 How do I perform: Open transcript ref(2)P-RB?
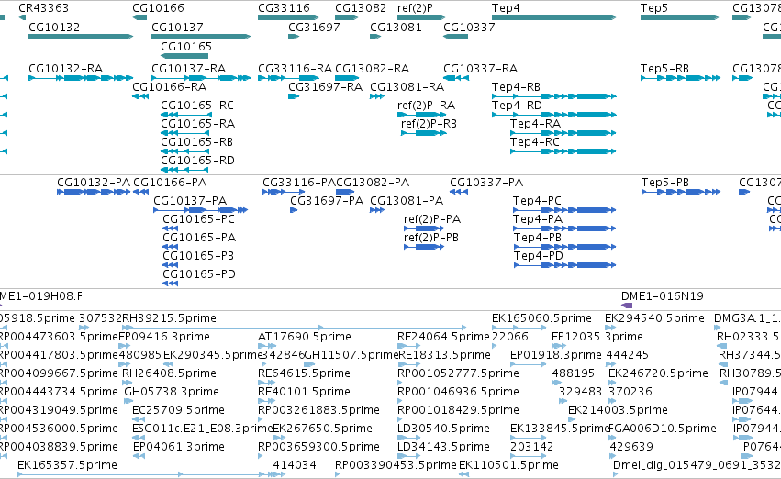[429, 124]
